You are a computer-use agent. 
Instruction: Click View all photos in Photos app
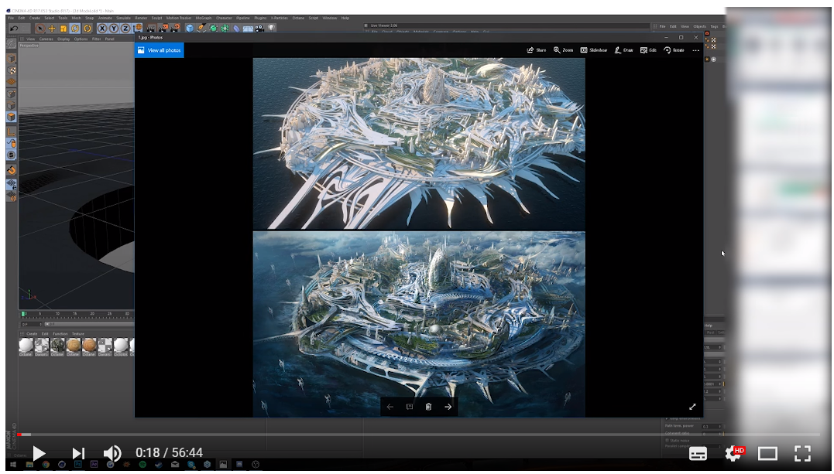(x=159, y=50)
